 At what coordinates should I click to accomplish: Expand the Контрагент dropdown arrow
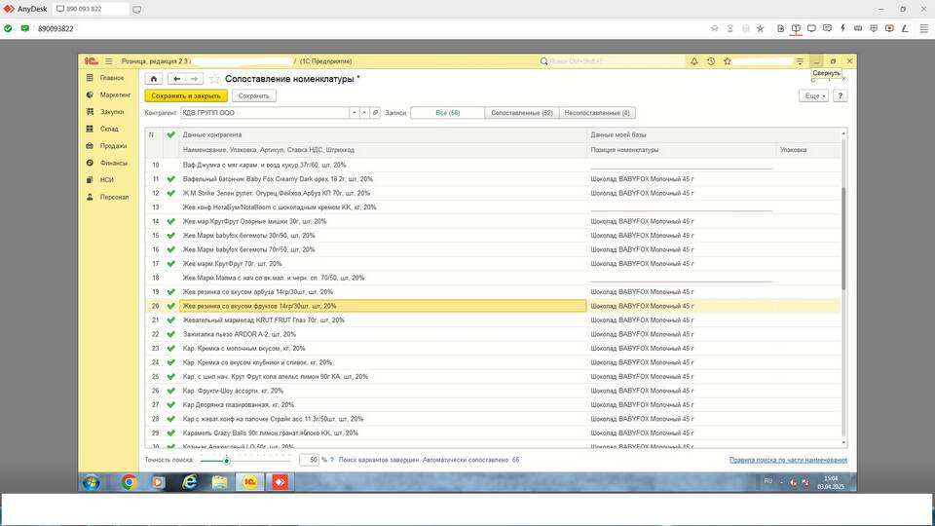pos(355,113)
